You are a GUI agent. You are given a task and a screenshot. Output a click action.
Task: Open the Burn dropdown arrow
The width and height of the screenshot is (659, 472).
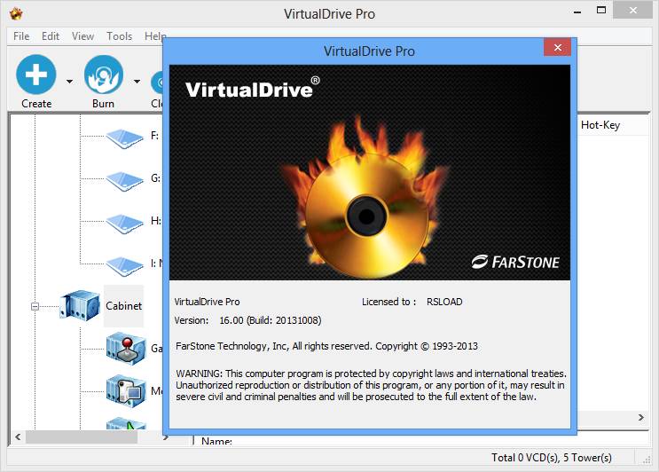point(137,81)
